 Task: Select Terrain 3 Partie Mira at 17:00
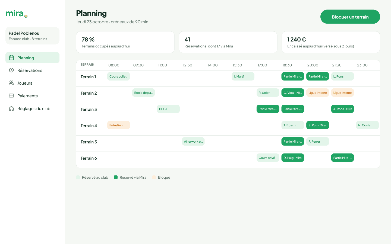pyautogui.click(x=268, y=109)
